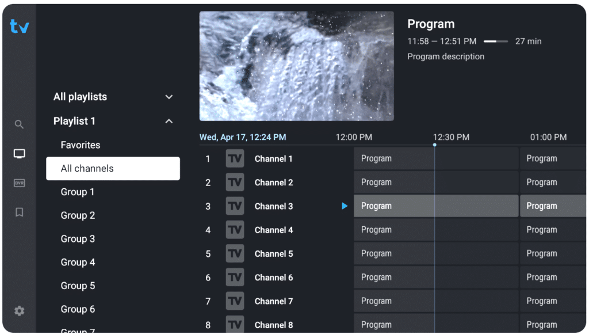This screenshot has height=334, width=589.
Task: Click the current time marker on the timeline
Action: [x=435, y=145]
